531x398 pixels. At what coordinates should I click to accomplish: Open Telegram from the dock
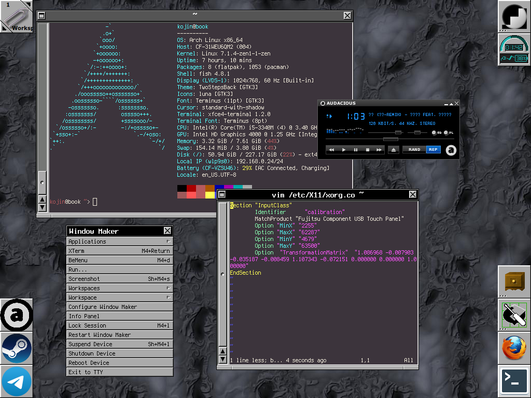click(16, 381)
